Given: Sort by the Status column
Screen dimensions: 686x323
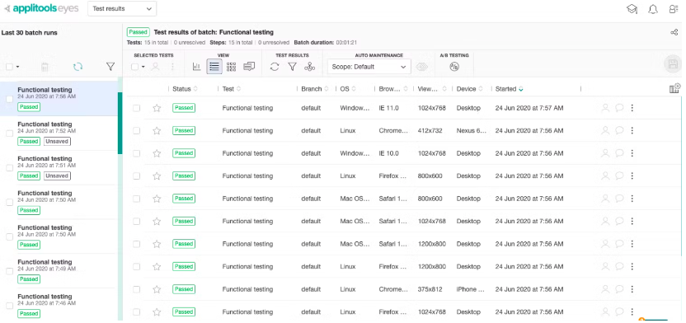Looking at the screenshot, I should [x=185, y=89].
